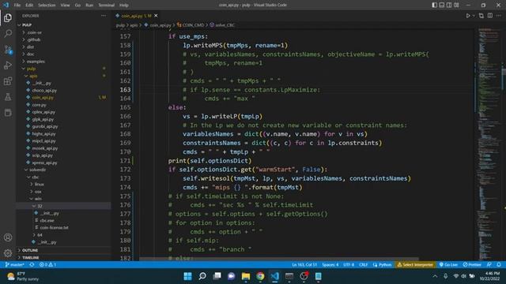Close the coin_api.py editor tab
506x284 pixels.
point(156,16)
